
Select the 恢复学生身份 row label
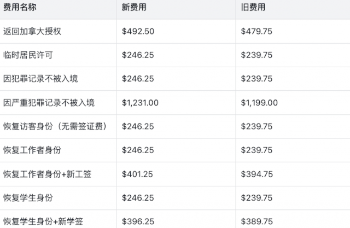click(x=28, y=198)
